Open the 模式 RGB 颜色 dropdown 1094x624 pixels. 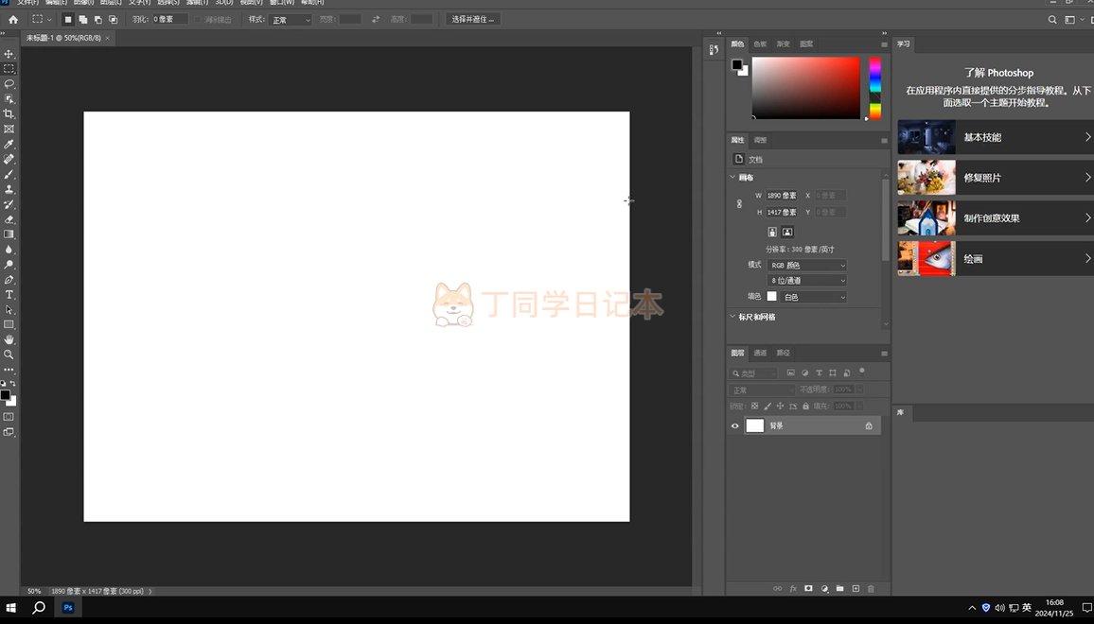[807, 266]
